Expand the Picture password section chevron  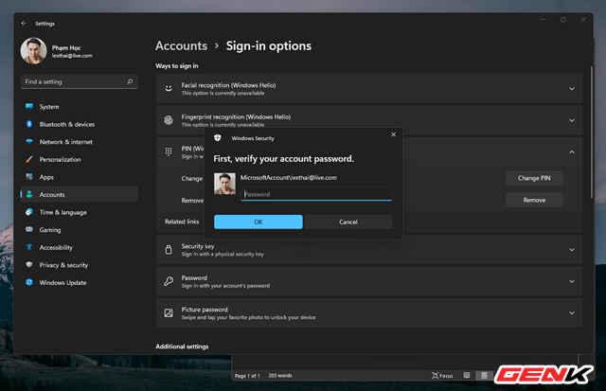(572, 313)
